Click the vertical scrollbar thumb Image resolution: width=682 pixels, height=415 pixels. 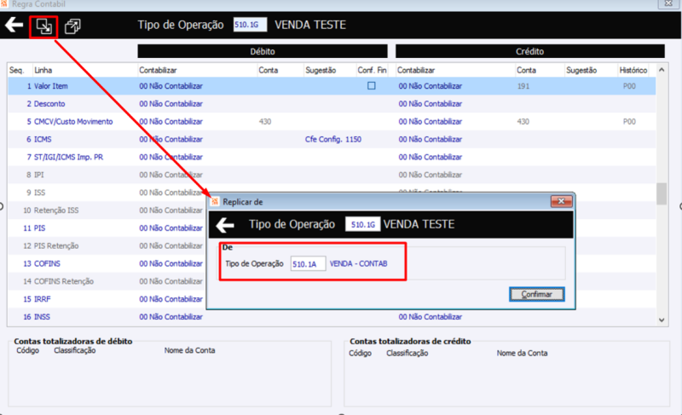coord(662,193)
